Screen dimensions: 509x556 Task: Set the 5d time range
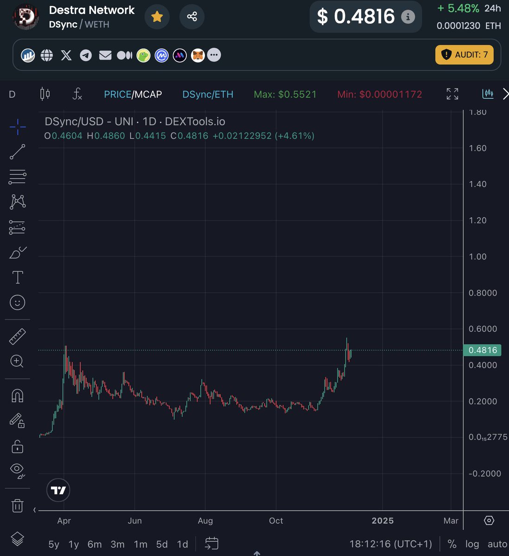162,544
